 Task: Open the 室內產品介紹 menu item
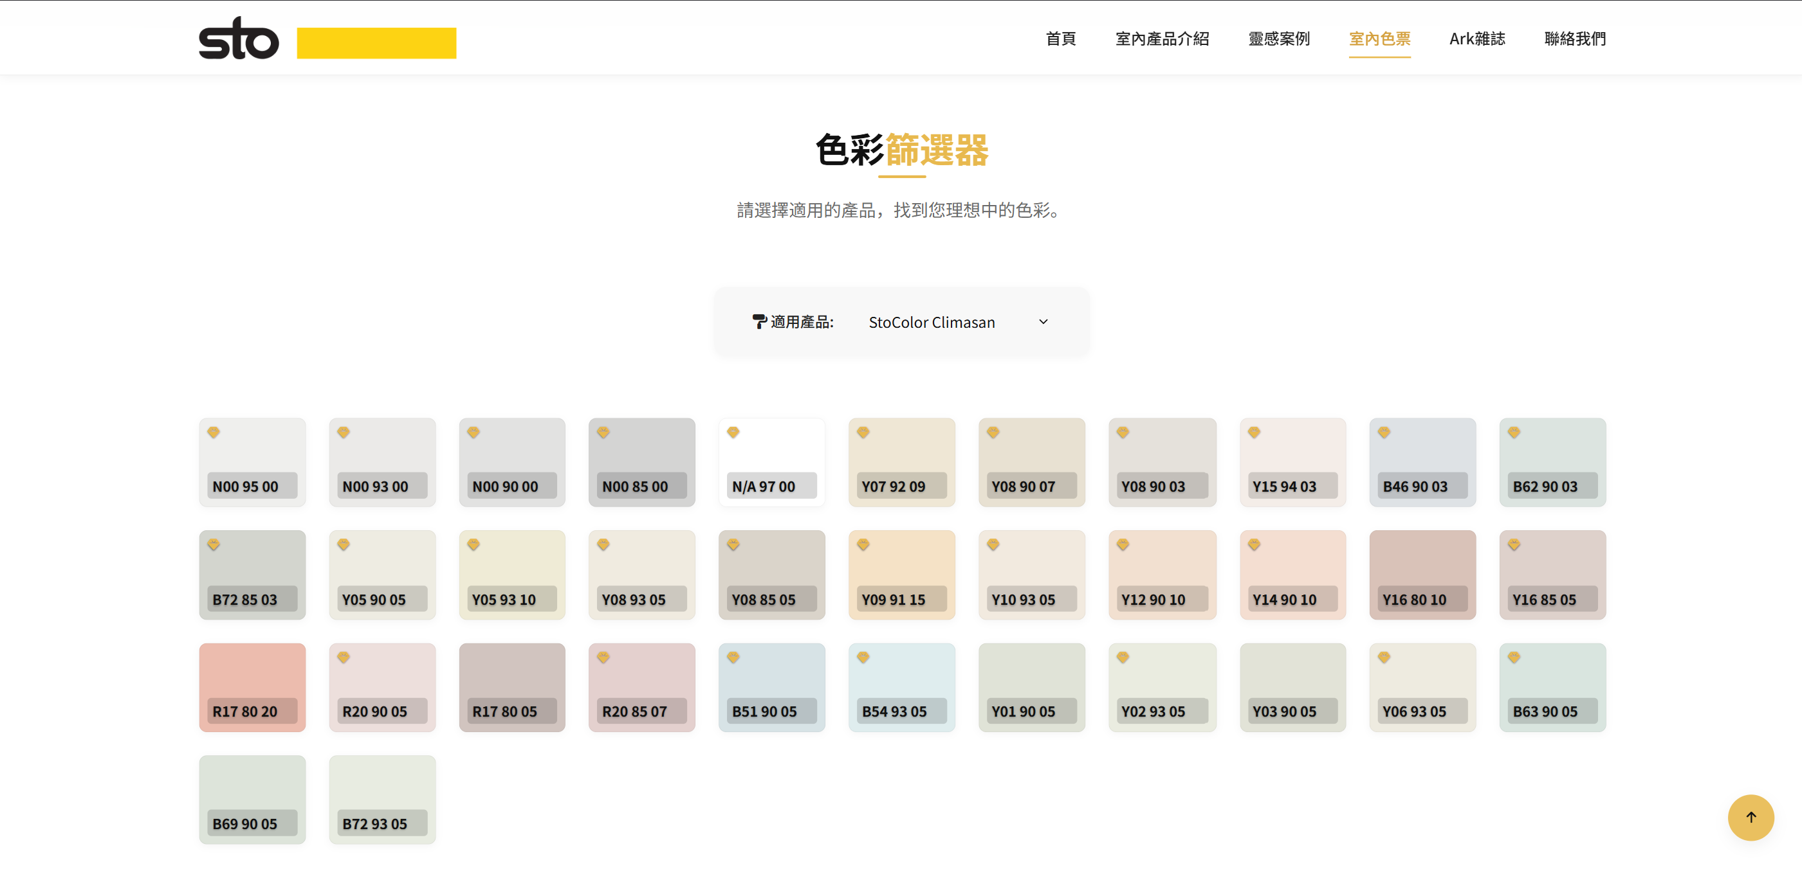[1162, 39]
